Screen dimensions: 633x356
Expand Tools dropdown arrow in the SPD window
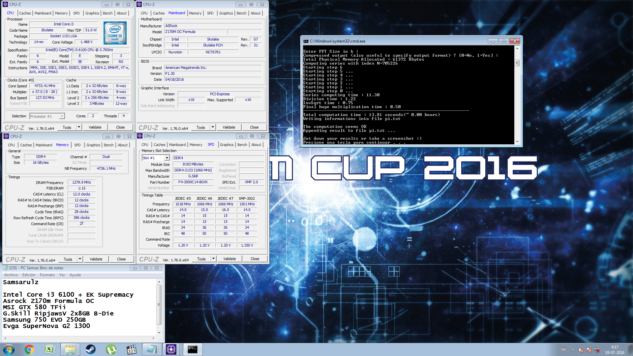tap(213, 259)
